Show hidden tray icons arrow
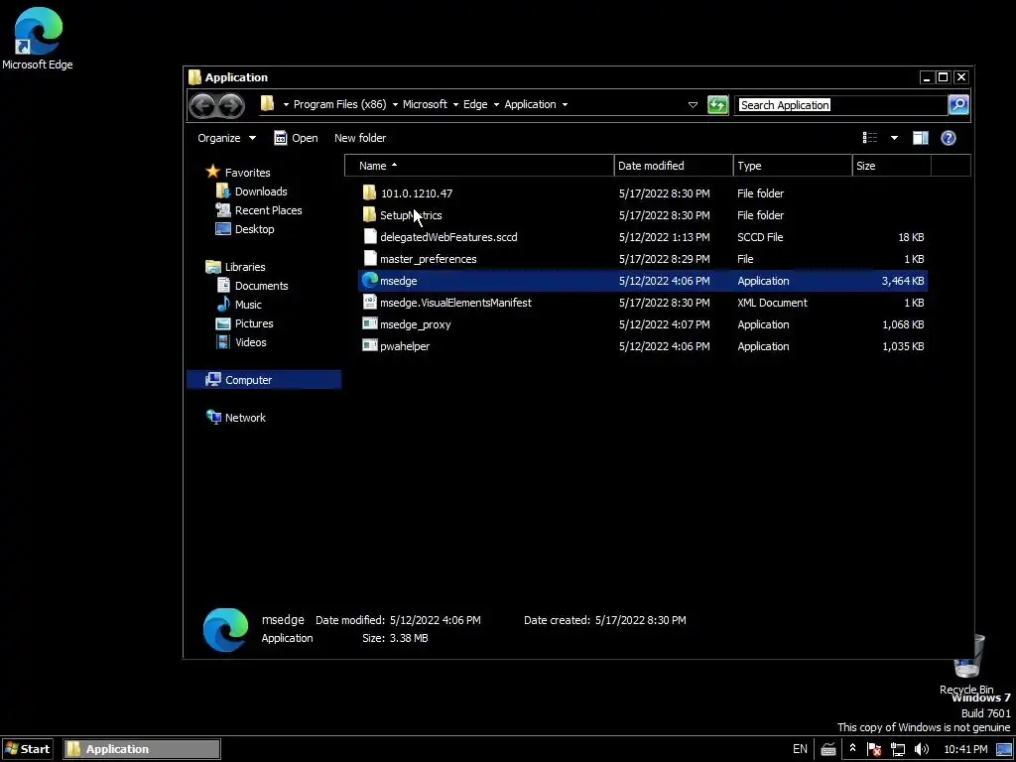The image size is (1016, 762). coord(852,748)
